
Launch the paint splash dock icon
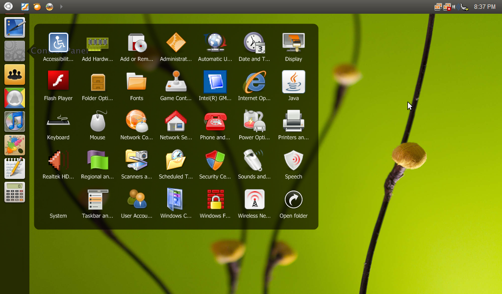pyautogui.click(x=15, y=145)
